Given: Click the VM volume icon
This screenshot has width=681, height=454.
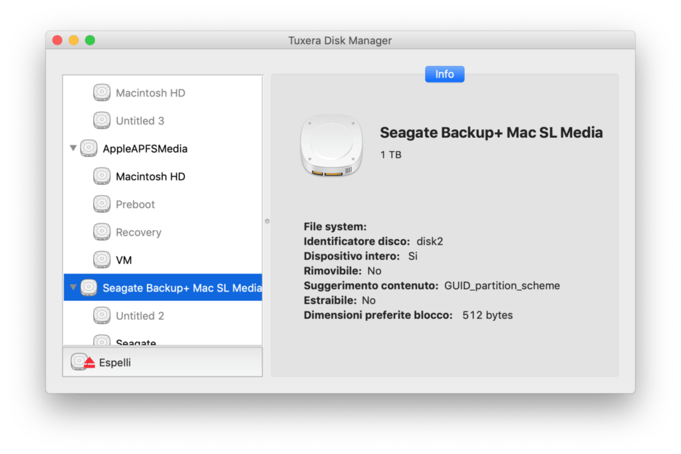Looking at the screenshot, I should pos(102,260).
